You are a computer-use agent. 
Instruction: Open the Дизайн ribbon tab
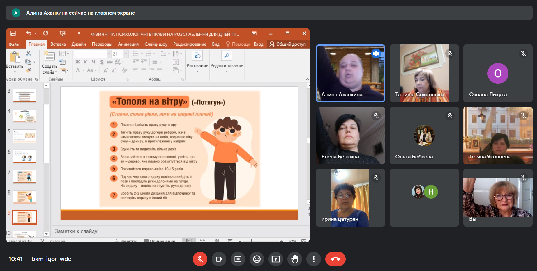click(79, 44)
